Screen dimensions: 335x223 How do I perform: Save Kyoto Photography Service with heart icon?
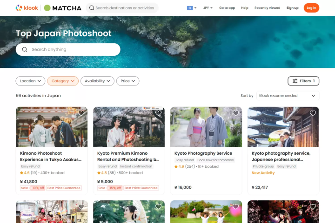(x=235, y=113)
